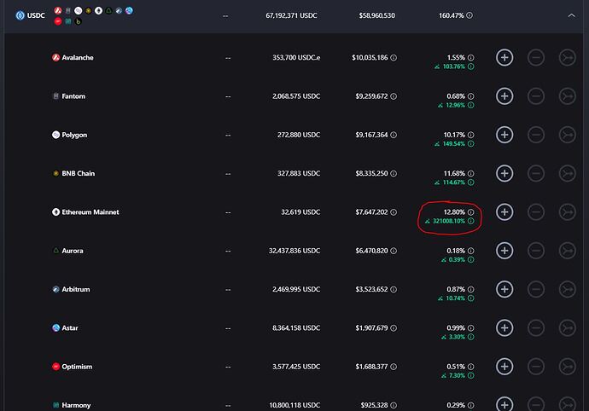Click the transfer arrow icon for Optimism
This screenshot has width=589, height=411.
click(567, 367)
